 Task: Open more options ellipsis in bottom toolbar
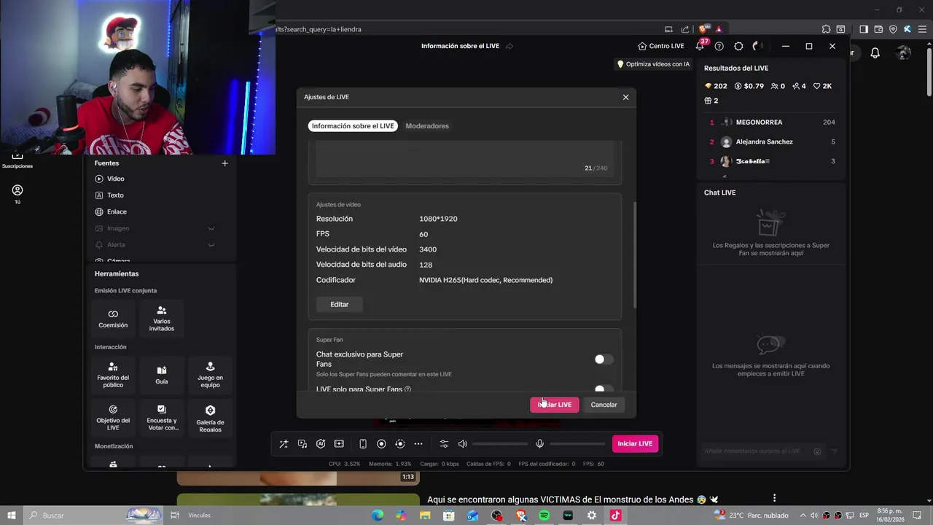[418, 443]
